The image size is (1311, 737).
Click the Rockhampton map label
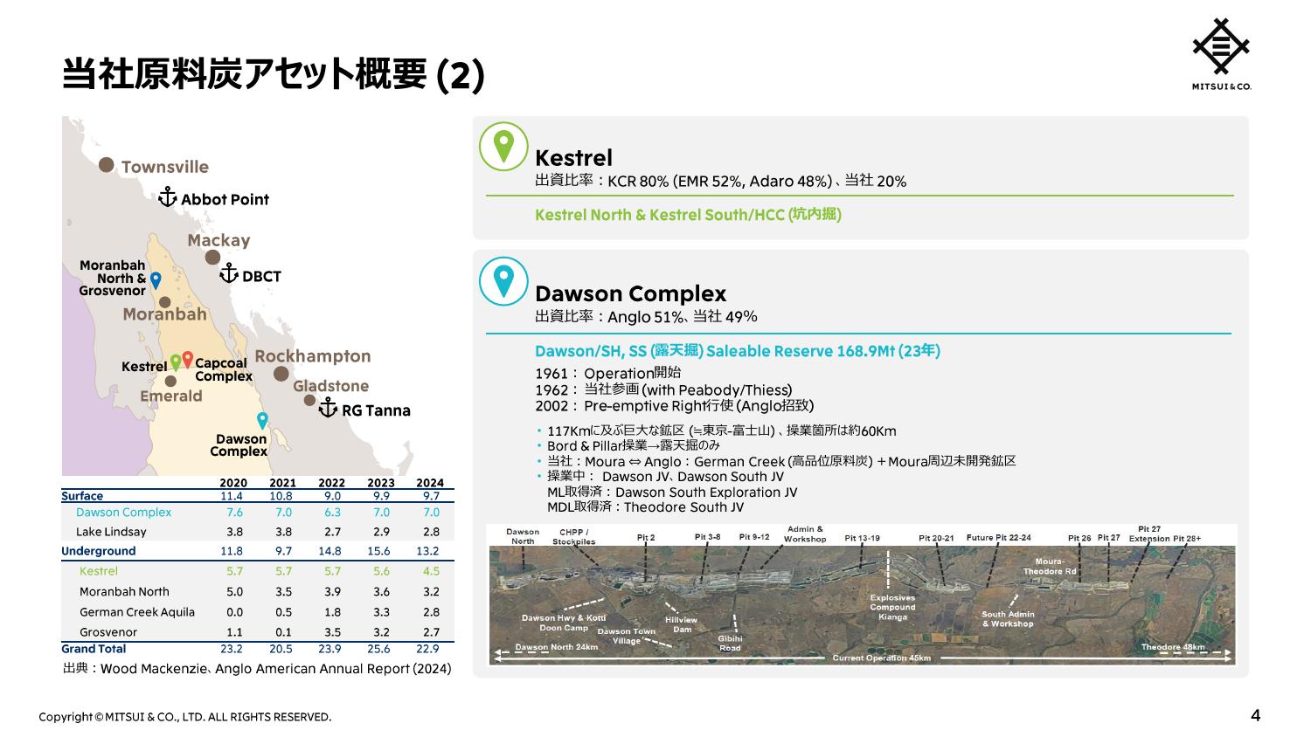[313, 356]
